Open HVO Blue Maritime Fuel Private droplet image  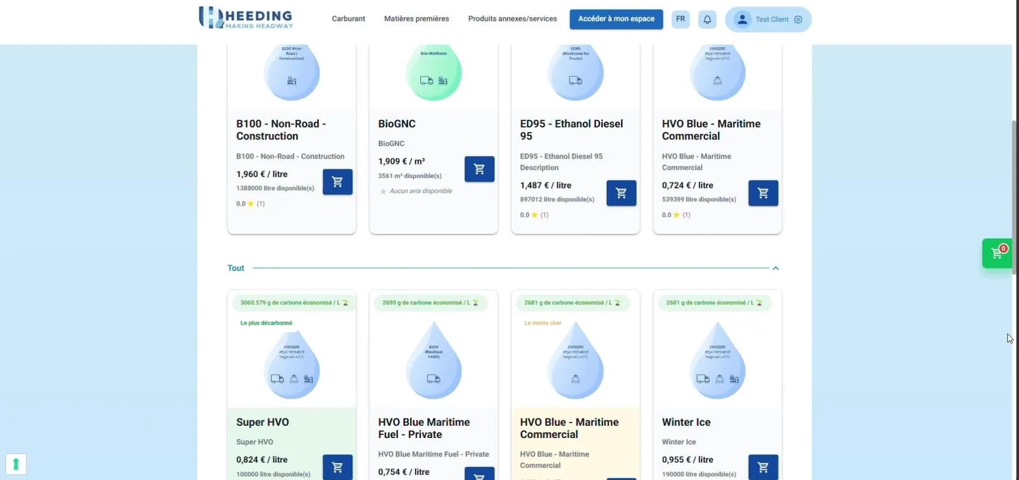[x=434, y=361]
